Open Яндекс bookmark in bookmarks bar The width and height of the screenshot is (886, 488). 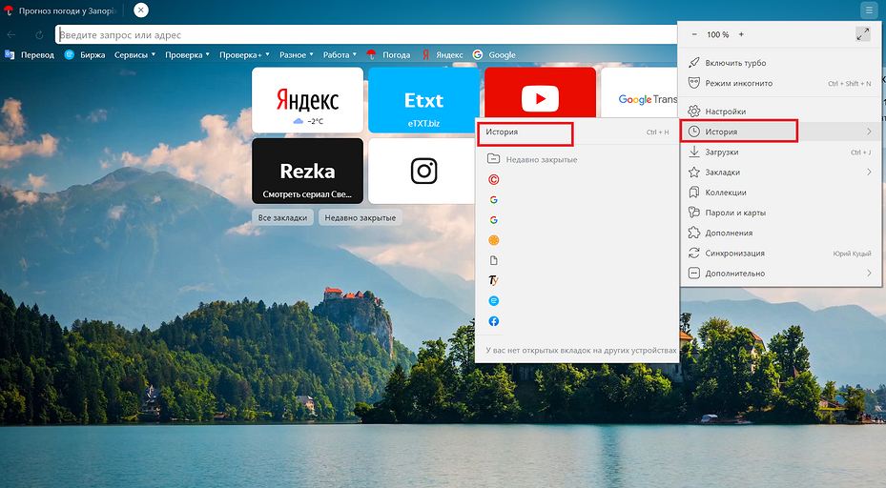pos(443,54)
